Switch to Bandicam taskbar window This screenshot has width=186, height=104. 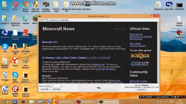point(86,101)
